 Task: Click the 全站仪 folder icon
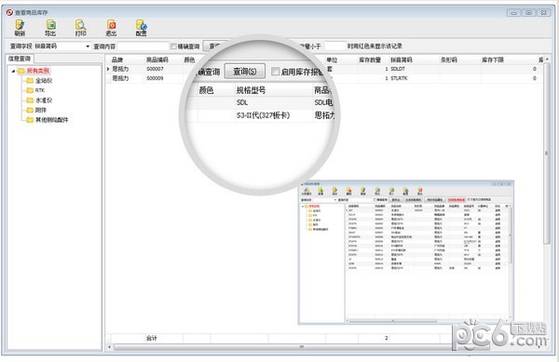(30, 80)
